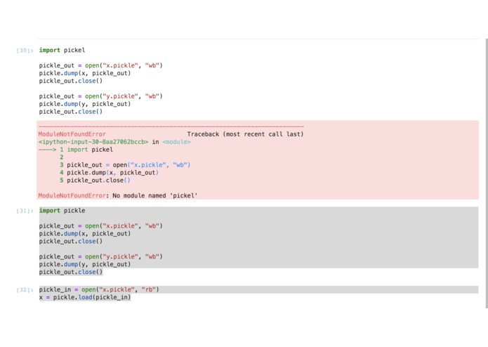Click the ipython-input-30-8aa27062bccb reference

coord(93,142)
